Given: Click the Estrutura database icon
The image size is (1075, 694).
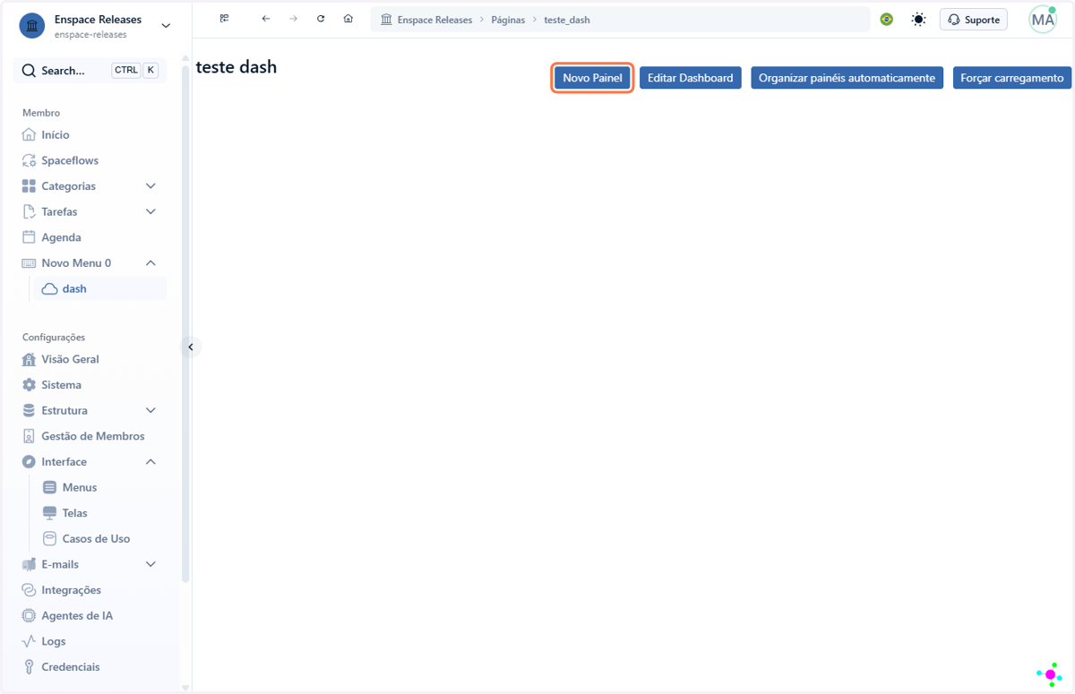Looking at the screenshot, I should point(29,411).
